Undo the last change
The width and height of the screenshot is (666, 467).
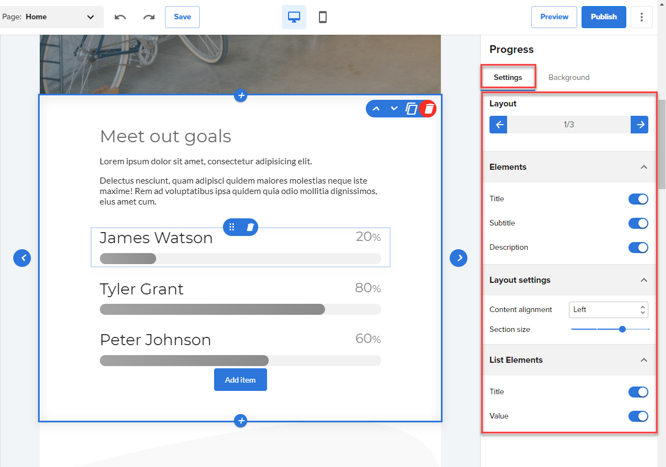[120, 17]
